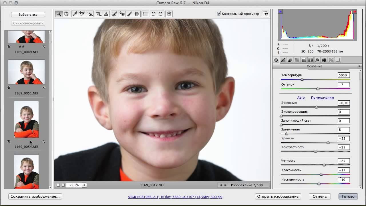
Task: Open the Effects (fx) tab
Action: pyautogui.click(x=317, y=60)
